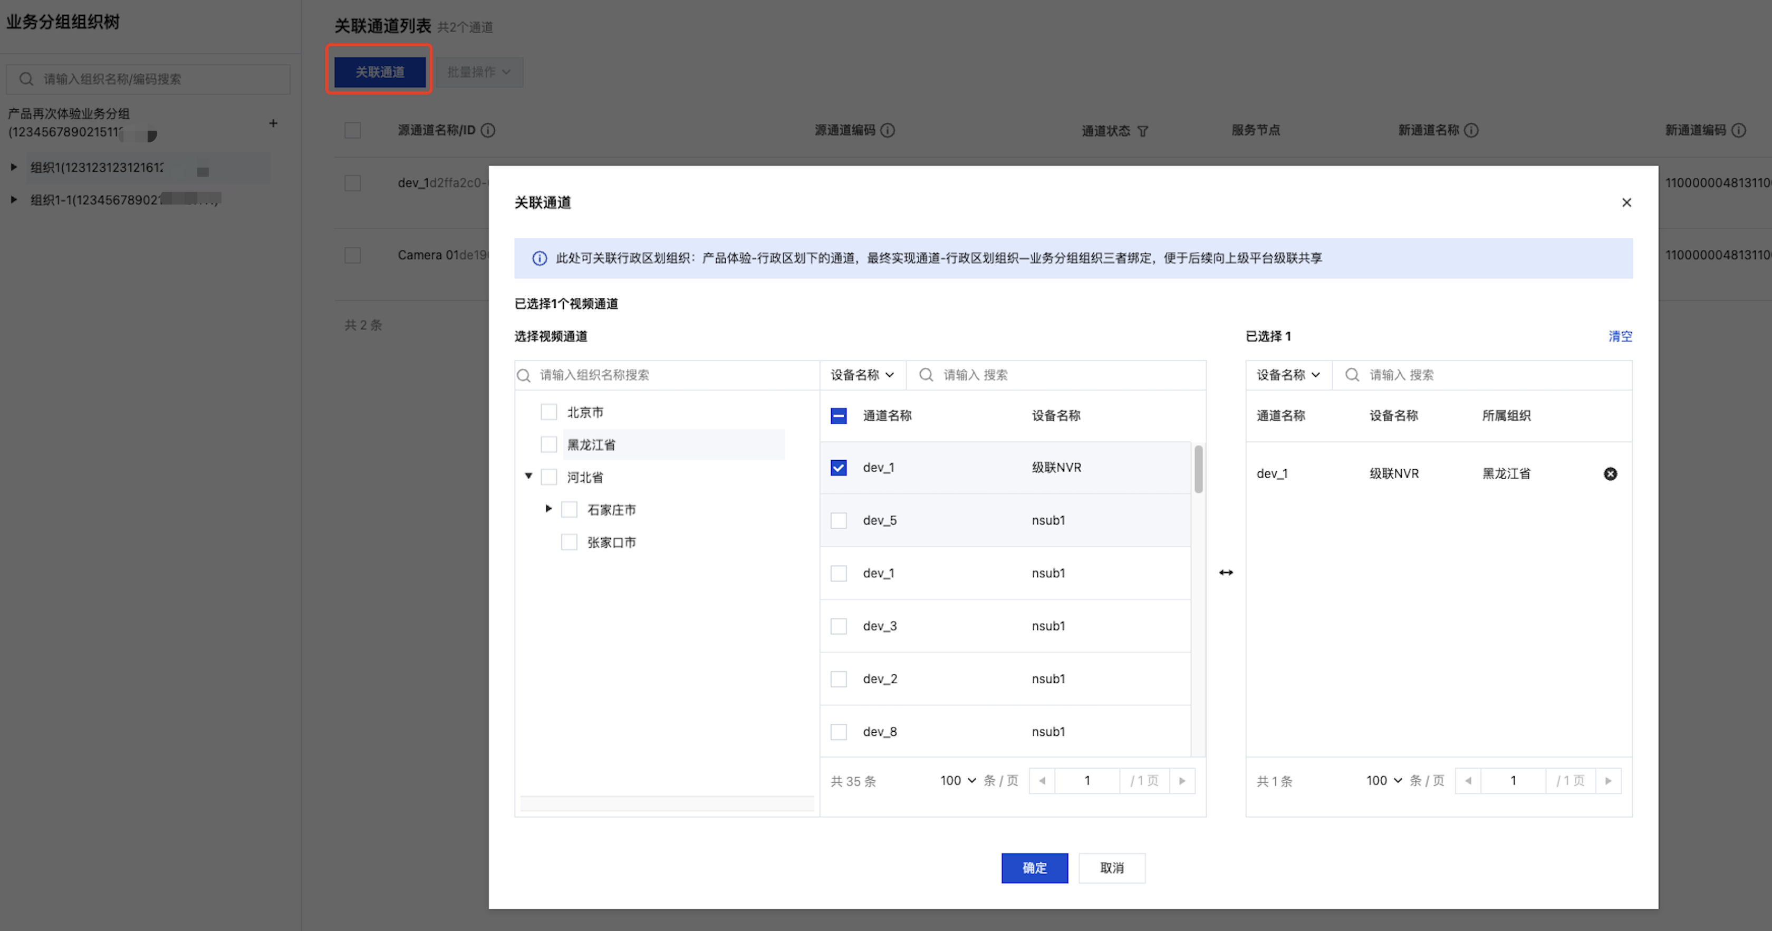Click info icon next to 源通道编码
Image resolution: width=1772 pixels, height=931 pixels.
pyautogui.click(x=888, y=130)
